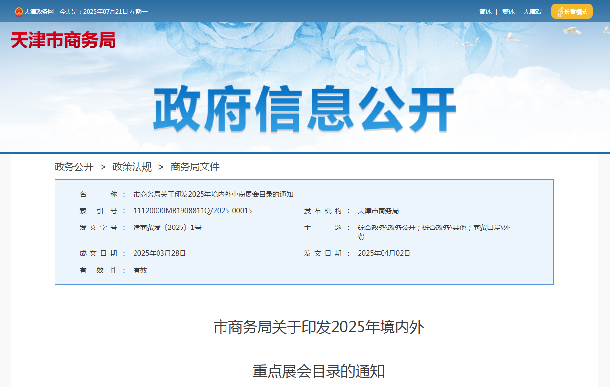
Task: Click the red 天津市商务局 logo
Action: point(63,40)
